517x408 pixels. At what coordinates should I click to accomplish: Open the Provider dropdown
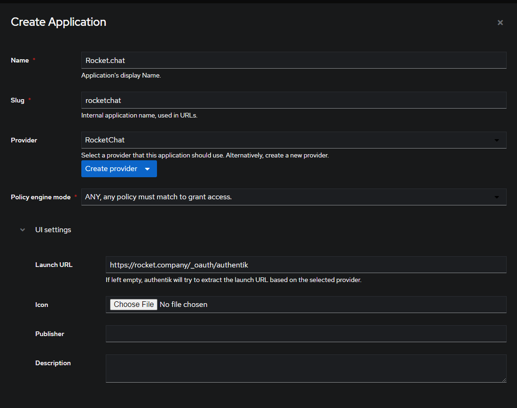[x=294, y=140]
